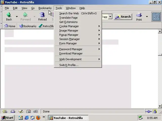Expand the URL bar history dropdown
This screenshot has width=162, height=121.
pyautogui.click(x=110, y=17)
